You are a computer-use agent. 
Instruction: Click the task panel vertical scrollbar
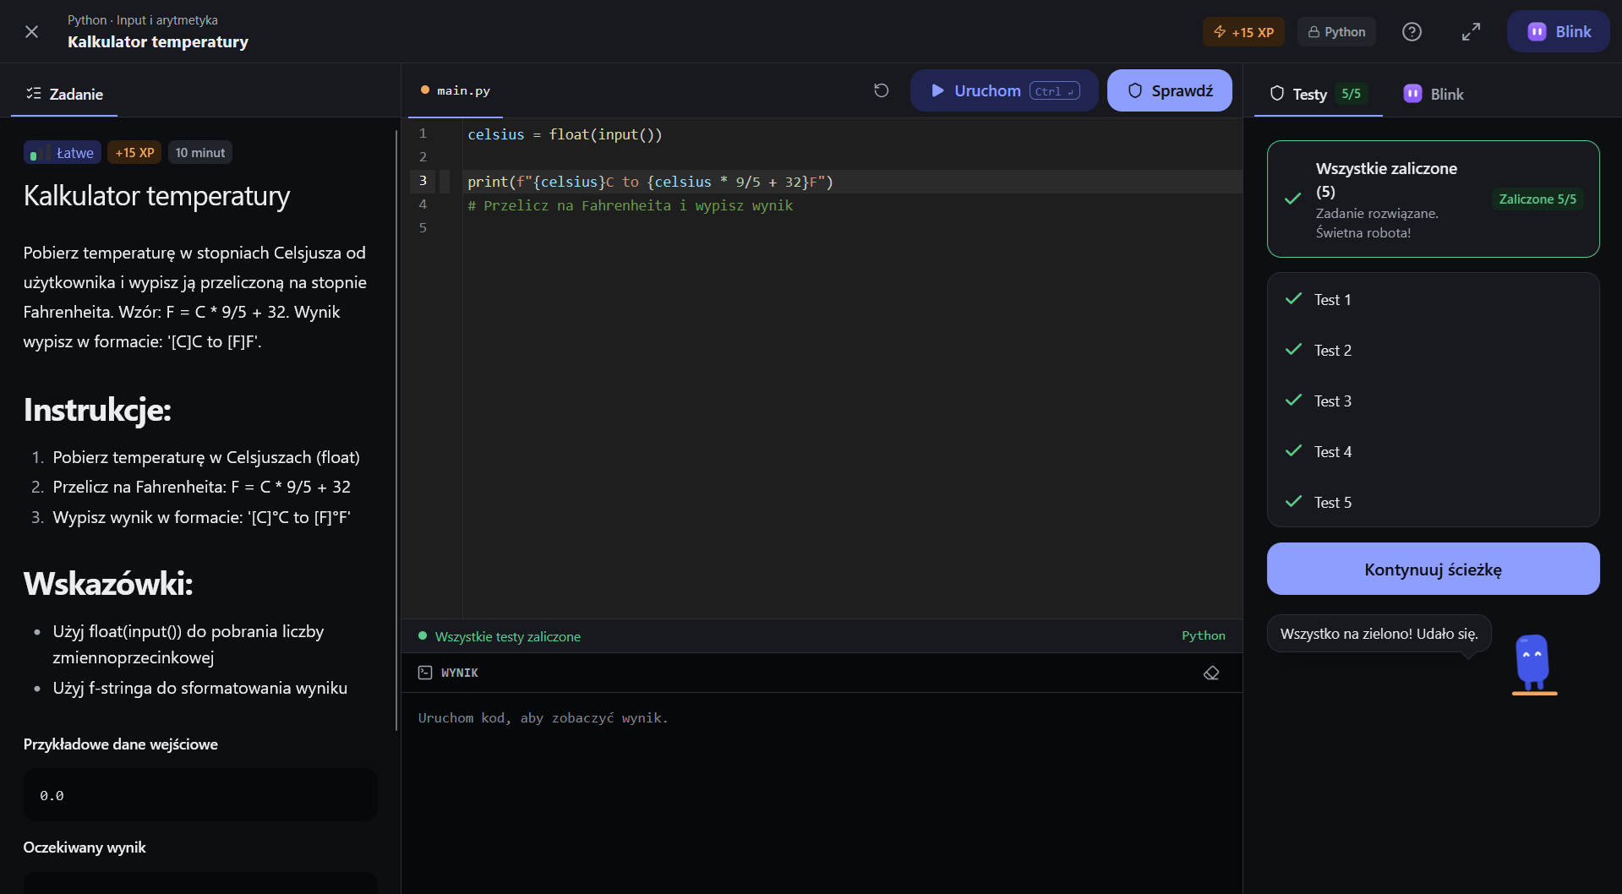point(396,430)
